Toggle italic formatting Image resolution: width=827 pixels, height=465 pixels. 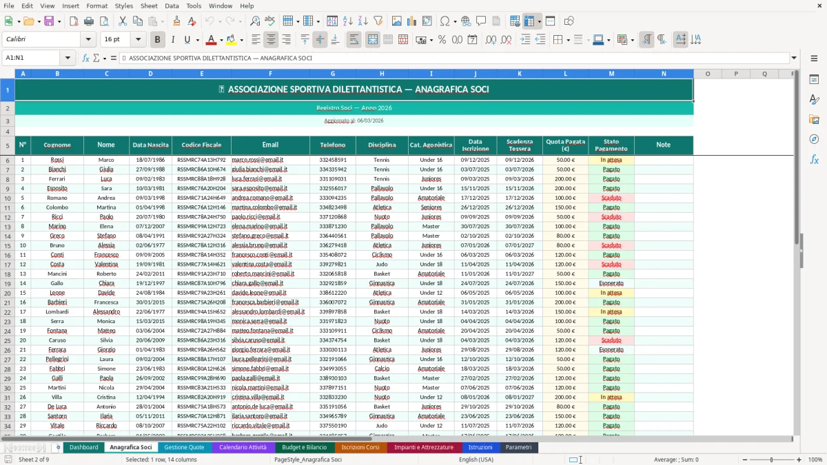pyautogui.click(x=172, y=40)
